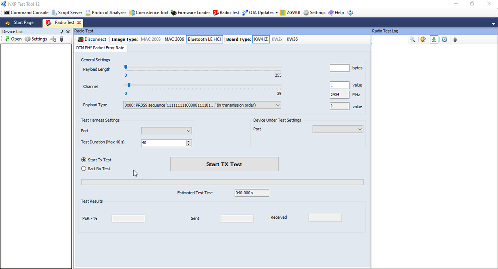Click the Test Duration input field

click(x=164, y=143)
